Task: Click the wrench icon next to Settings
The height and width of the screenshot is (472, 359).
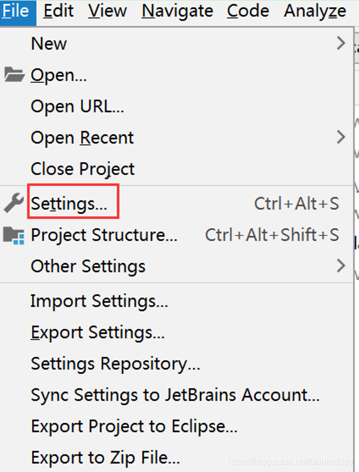Action: [14, 203]
